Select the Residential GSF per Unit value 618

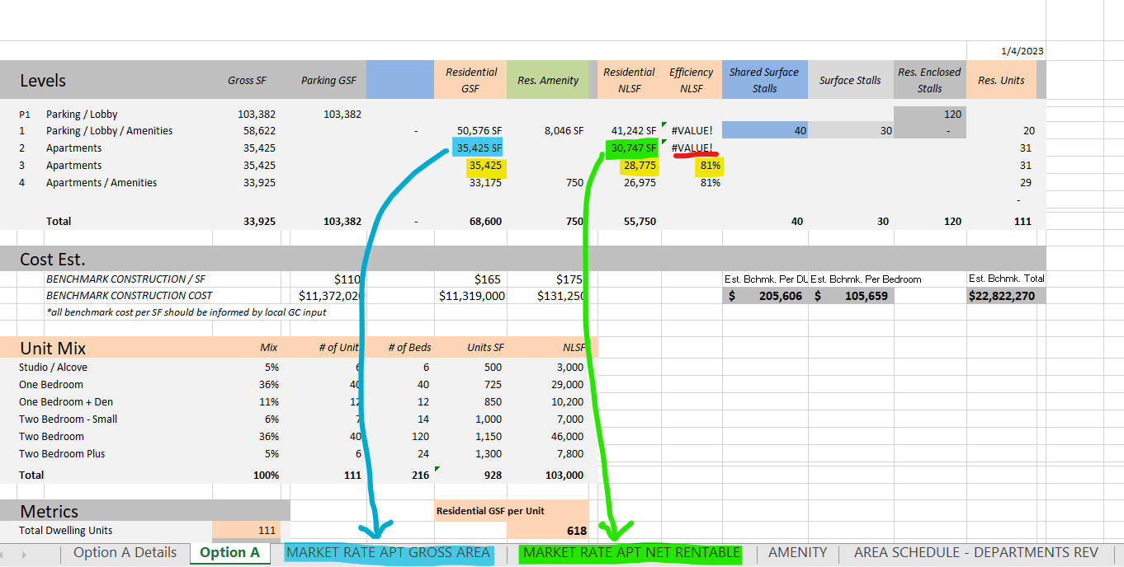tap(578, 530)
